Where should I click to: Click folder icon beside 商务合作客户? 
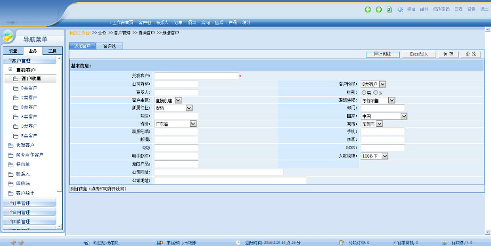click(x=10, y=155)
